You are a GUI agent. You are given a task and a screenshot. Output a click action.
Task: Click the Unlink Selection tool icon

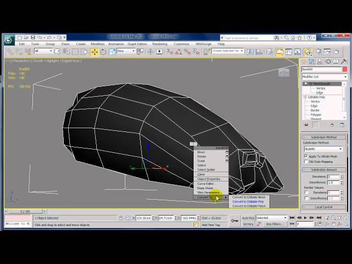point(19,52)
